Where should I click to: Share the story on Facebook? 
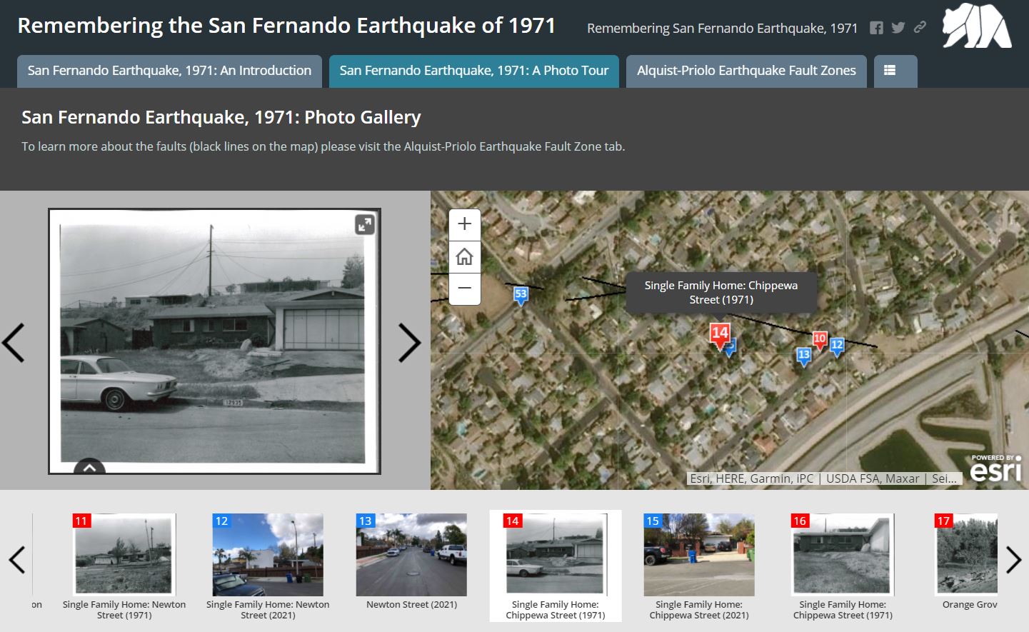tap(876, 28)
